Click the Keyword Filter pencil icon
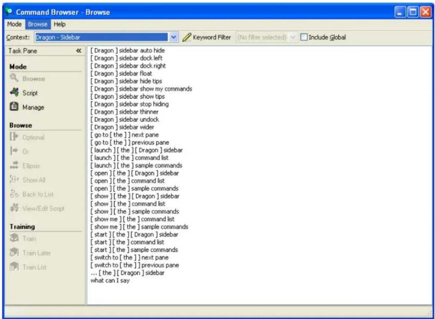Screen dimensions: 435x319 [187, 37]
